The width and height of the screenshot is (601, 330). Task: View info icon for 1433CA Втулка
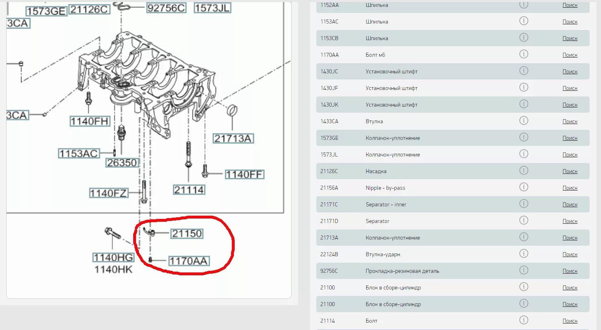(x=524, y=120)
